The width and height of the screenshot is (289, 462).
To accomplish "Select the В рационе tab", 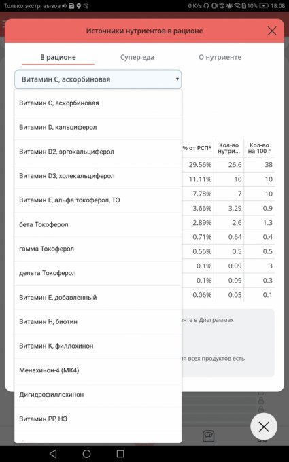I will pyautogui.click(x=58, y=57).
